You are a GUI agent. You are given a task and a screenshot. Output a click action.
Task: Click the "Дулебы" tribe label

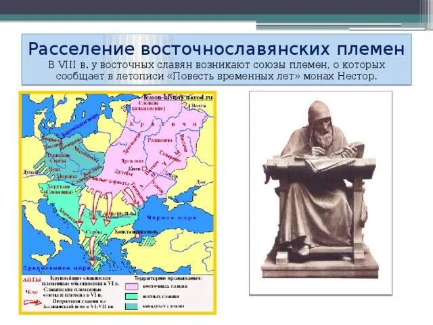[123, 173]
